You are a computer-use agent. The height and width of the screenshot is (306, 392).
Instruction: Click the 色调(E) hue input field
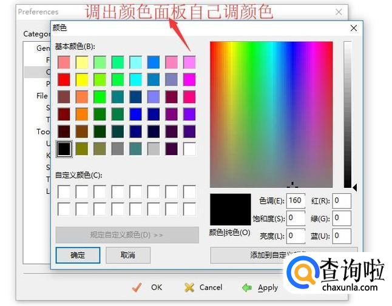[296, 201]
